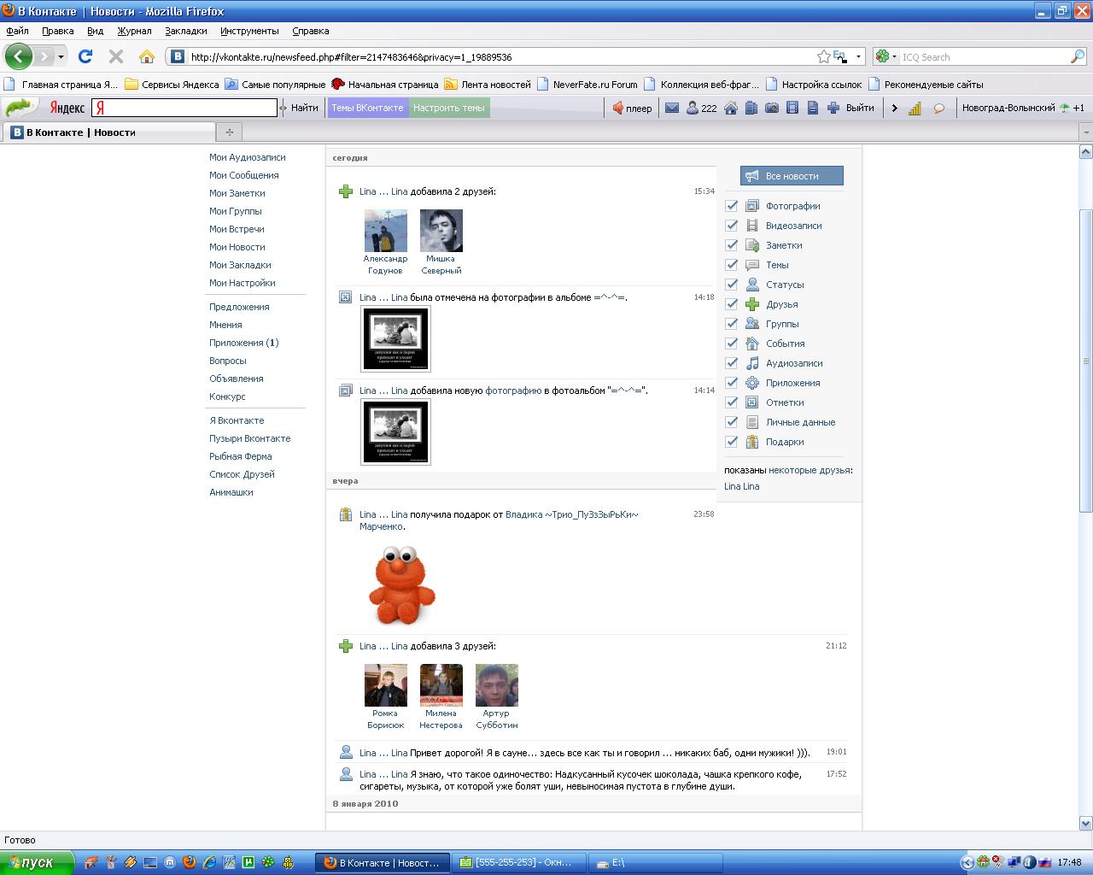Screen dimensions: 1093x875
Task: Click the gift icon beside получила подарок
Action: click(x=345, y=514)
